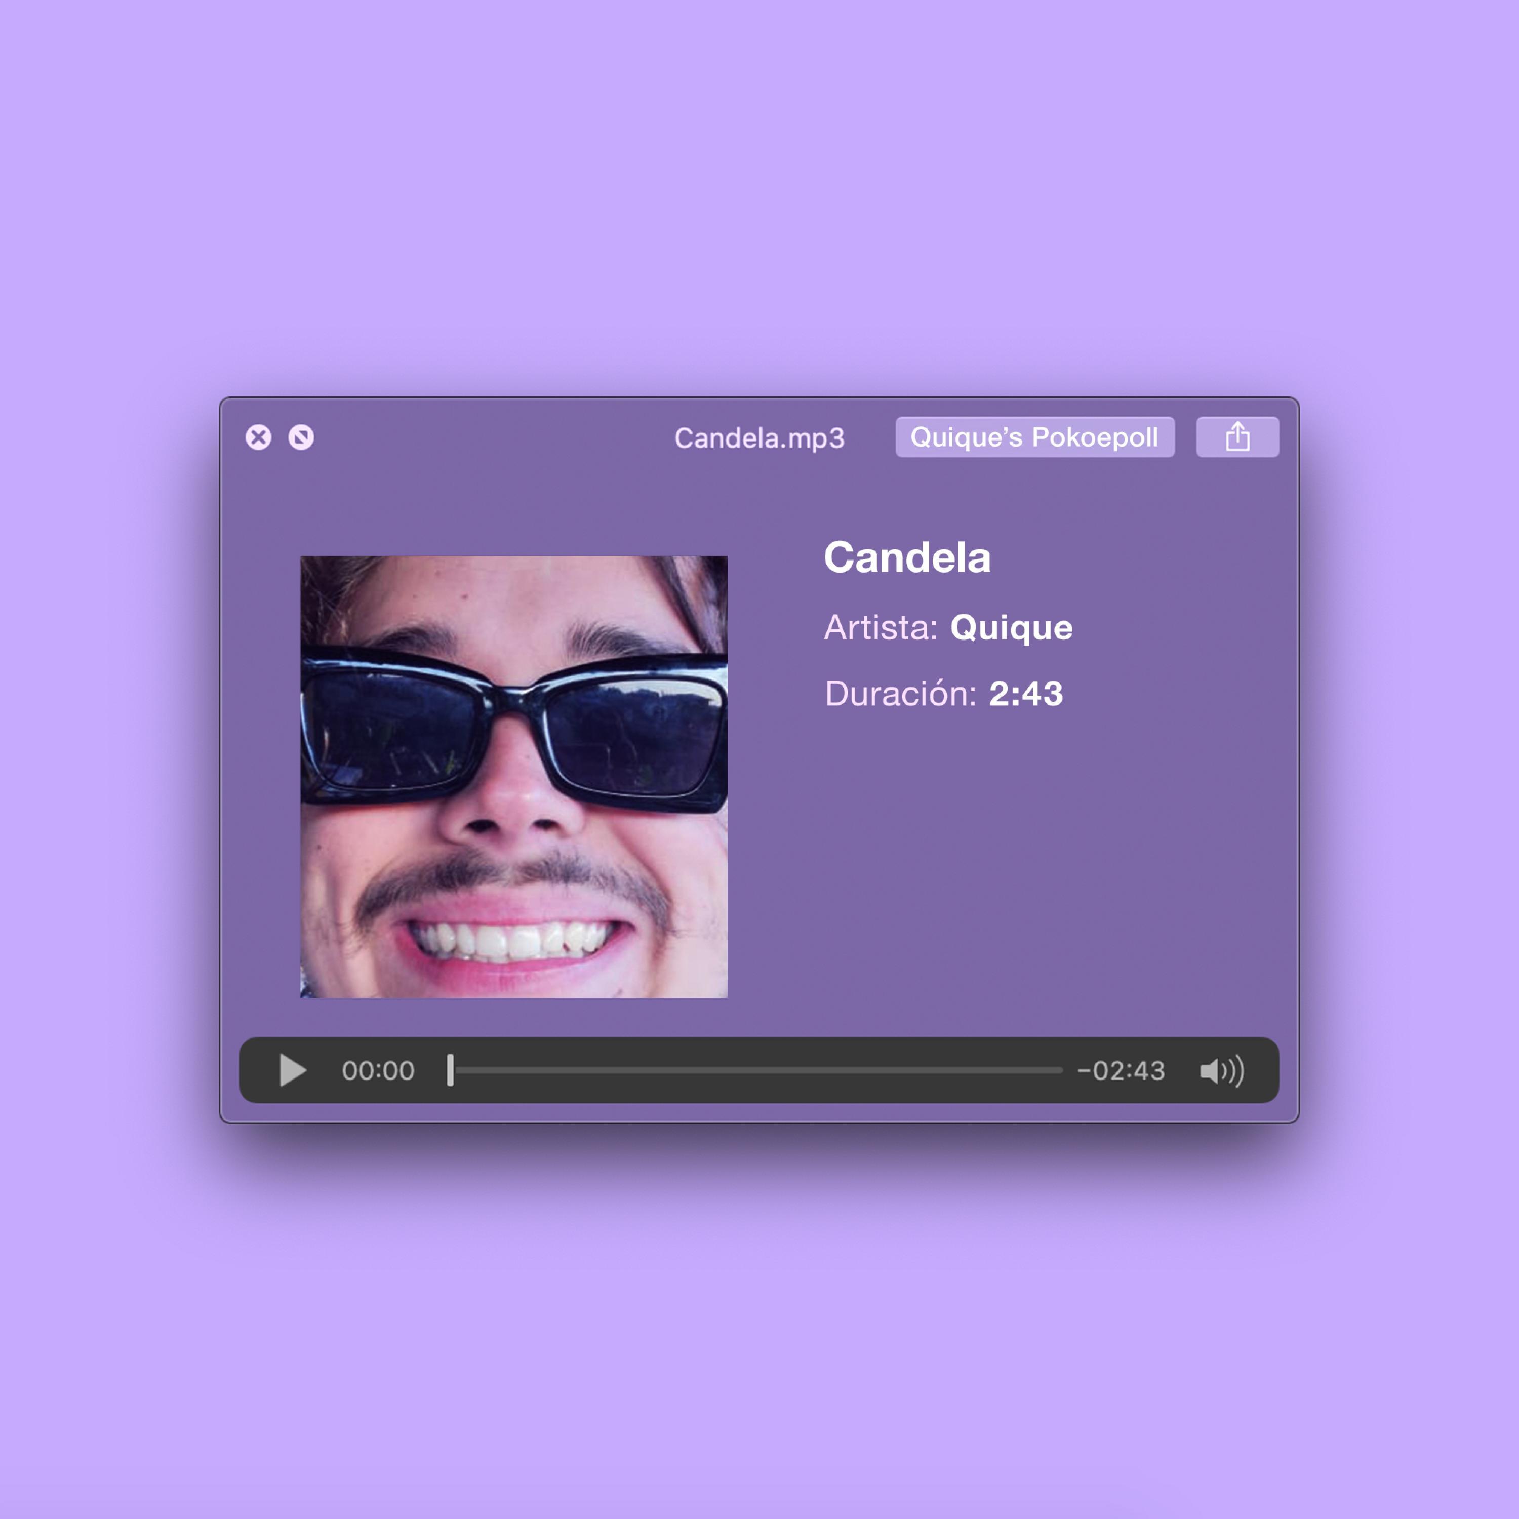The height and width of the screenshot is (1519, 1519).
Task: Select the artist name Quique
Action: pos(1011,627)
